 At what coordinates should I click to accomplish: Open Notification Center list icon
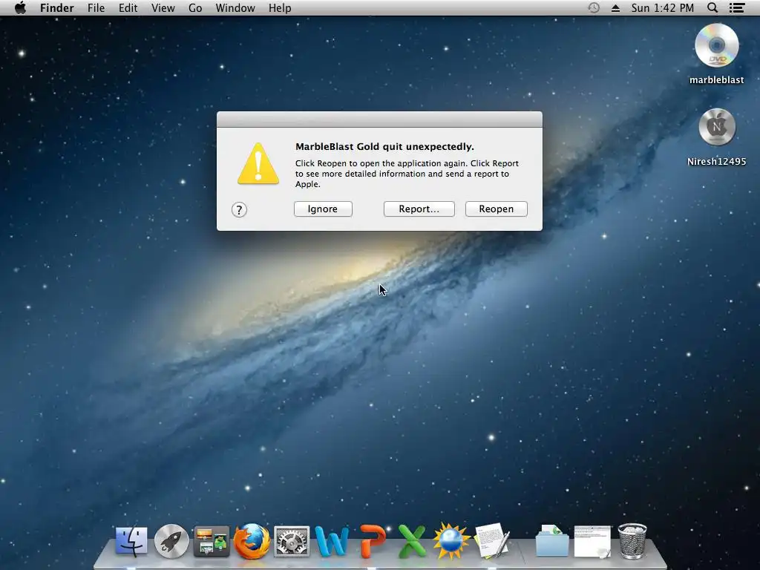click(737, 7)
